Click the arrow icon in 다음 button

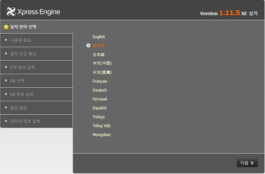[252, 163]
